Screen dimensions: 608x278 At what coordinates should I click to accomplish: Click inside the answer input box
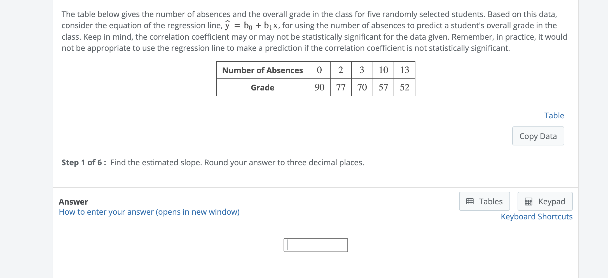tap(315, 245)
